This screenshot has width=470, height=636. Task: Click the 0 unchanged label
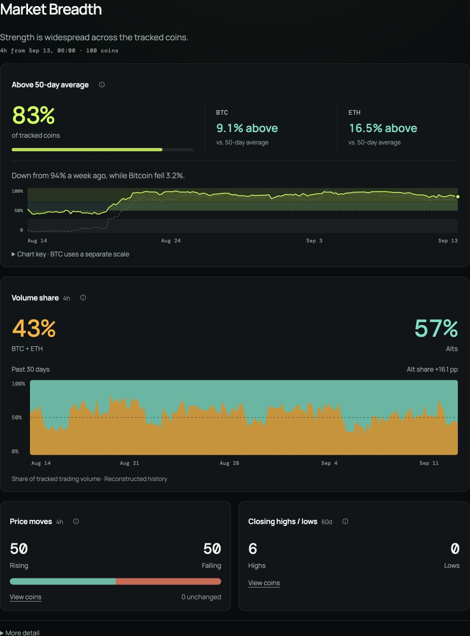[x=201, y=597]
